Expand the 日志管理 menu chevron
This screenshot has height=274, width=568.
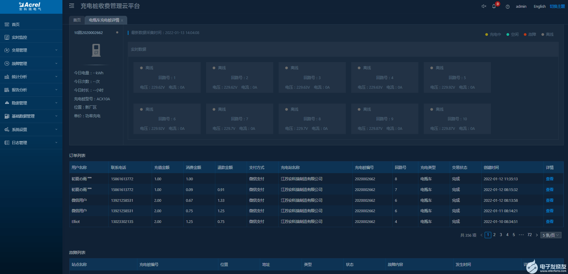(x=56, y=143)
